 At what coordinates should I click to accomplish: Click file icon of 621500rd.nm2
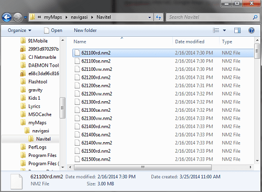pos(77,151)
